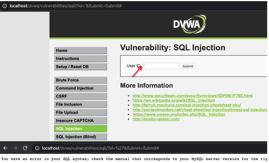
Task: Click the DVWA logo
Action: (190, 24)
